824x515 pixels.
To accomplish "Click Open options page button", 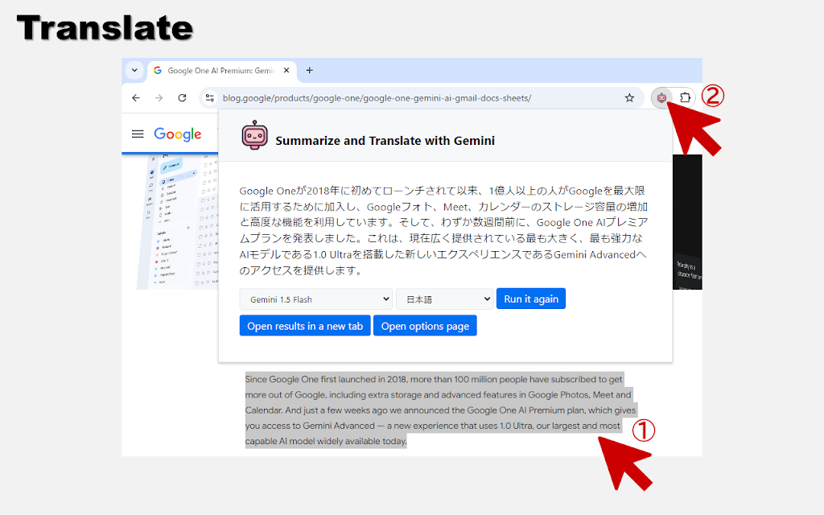I will pos(425,326).
